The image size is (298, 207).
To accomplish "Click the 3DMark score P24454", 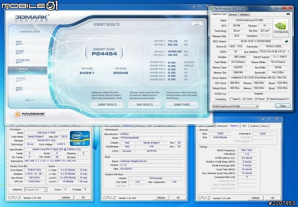I will click(x=104, y=54).
